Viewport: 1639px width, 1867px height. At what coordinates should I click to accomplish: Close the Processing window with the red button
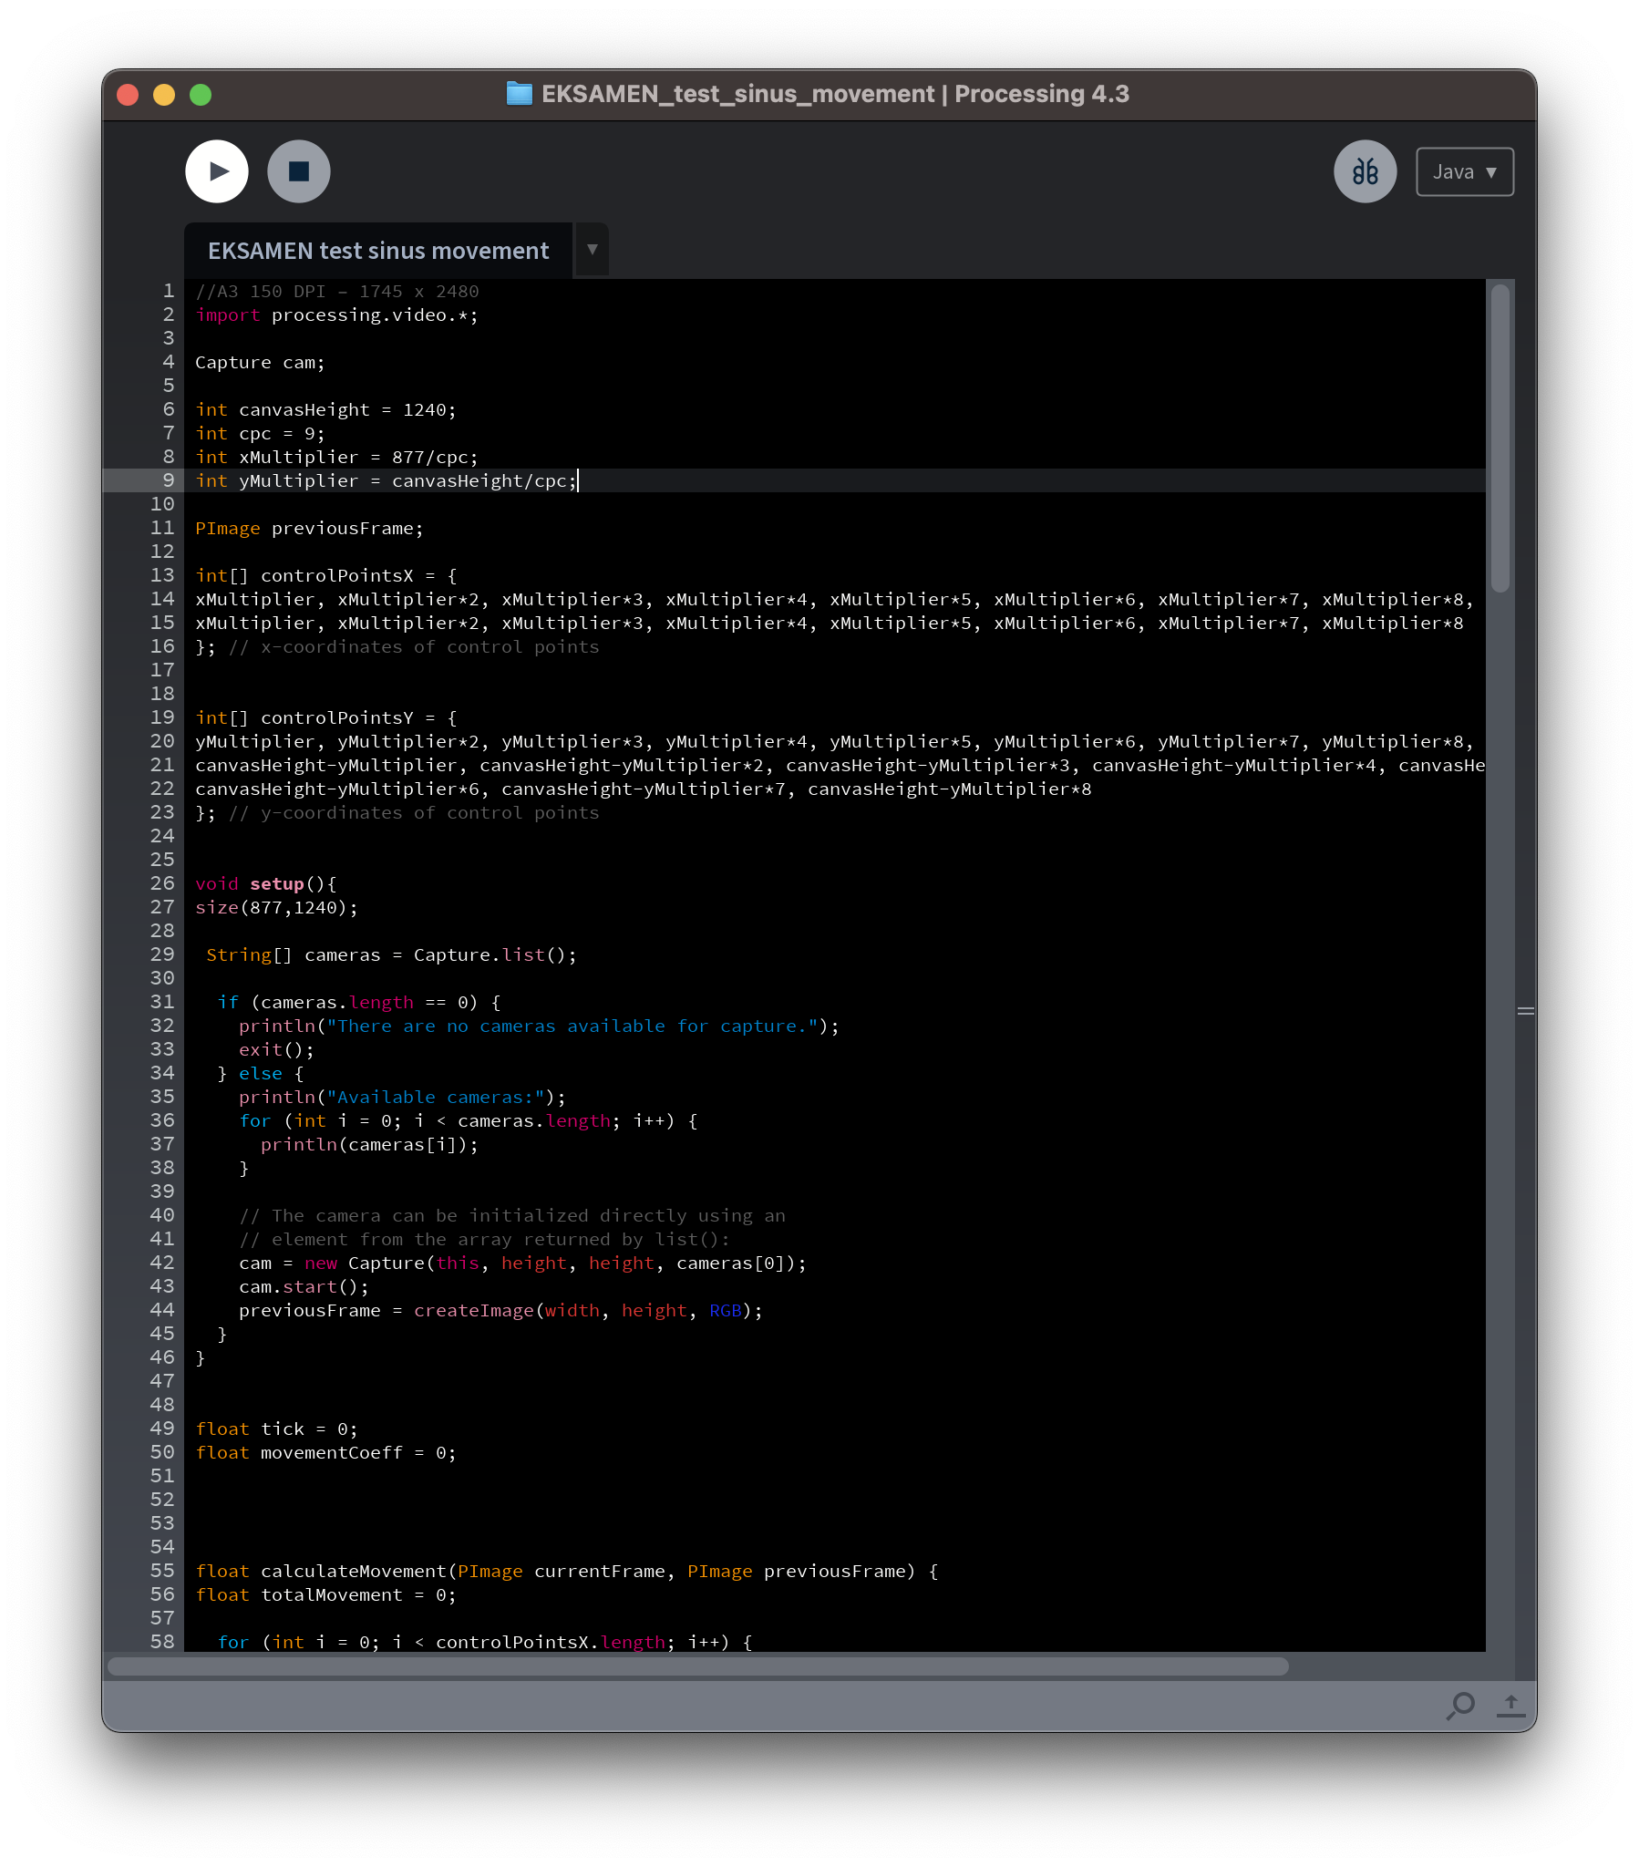[x=128, y=95]
